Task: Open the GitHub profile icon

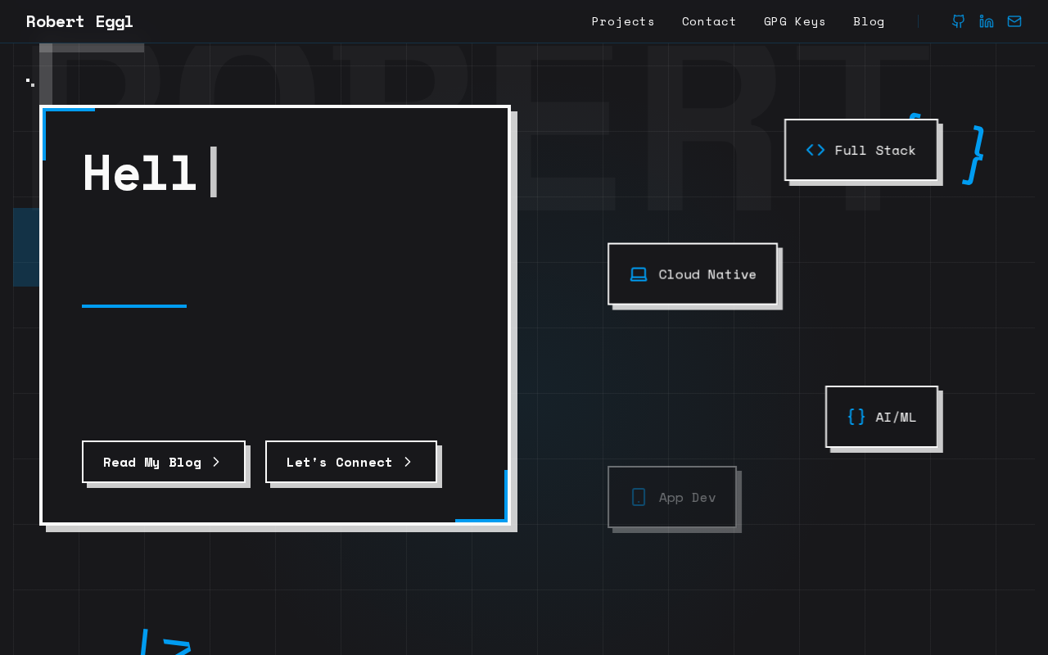Action: coord(958,21)
